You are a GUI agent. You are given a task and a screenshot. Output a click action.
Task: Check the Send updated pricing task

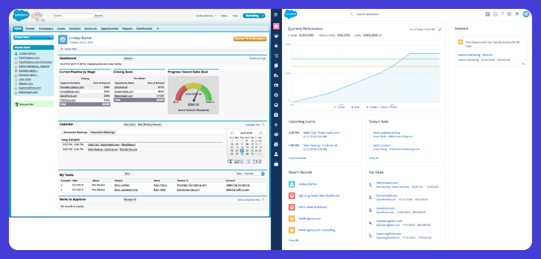(370, 133)
